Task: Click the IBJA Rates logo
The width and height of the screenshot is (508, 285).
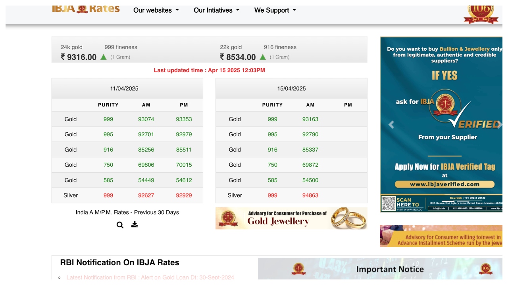Action: coord(86,9)
